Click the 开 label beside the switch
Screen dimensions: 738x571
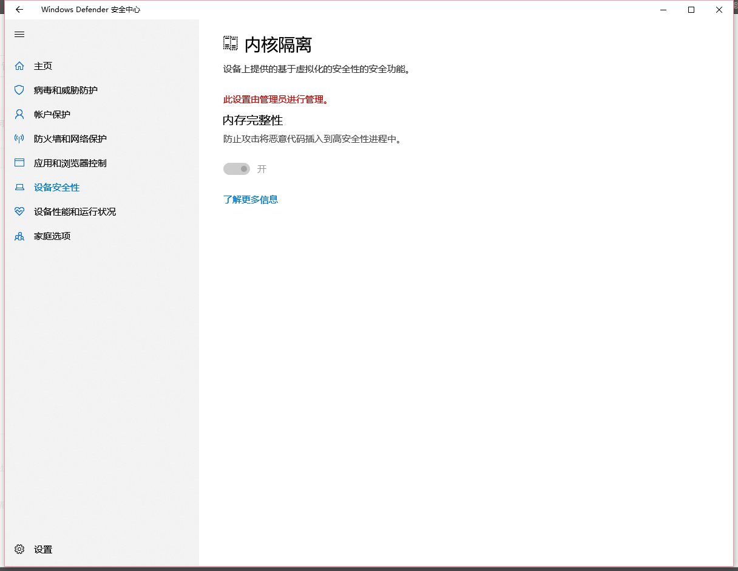coord(262,169)
